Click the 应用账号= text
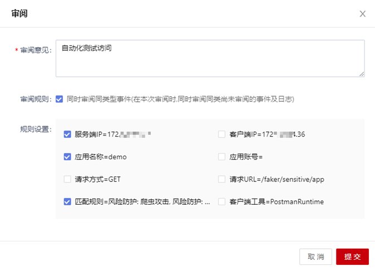The width and height of the screenshot is (375, 271). [x=246, y=157]
